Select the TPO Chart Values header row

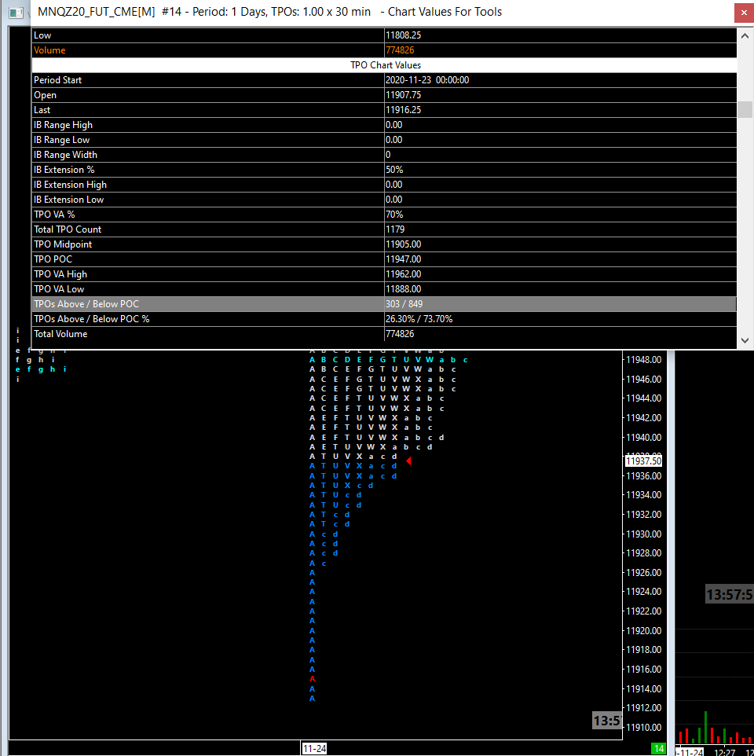384,65
